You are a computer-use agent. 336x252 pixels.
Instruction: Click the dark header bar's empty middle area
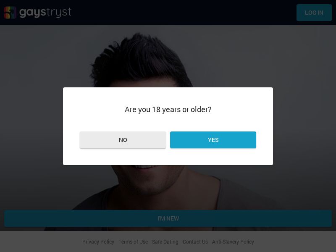point(181,13)
